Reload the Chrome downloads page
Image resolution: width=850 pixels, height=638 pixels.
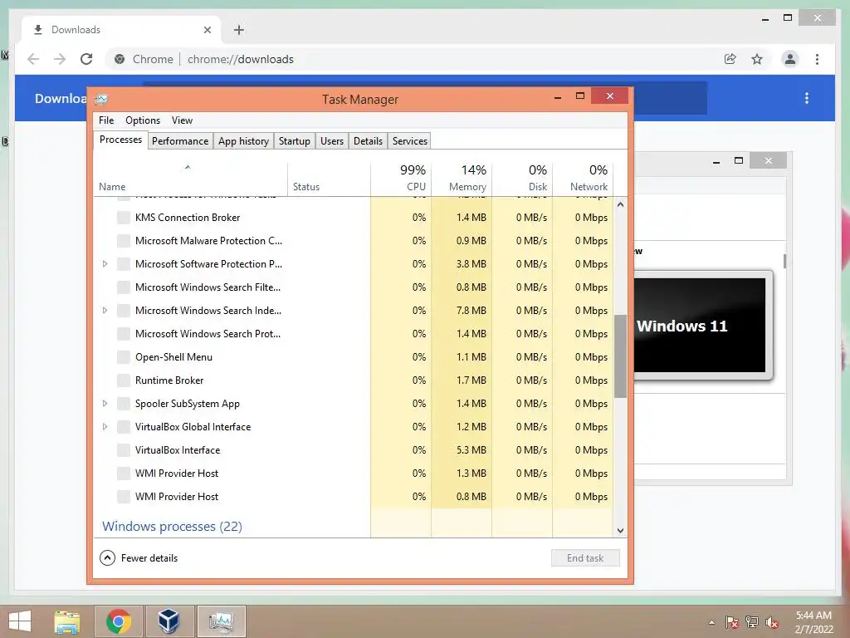86,59
